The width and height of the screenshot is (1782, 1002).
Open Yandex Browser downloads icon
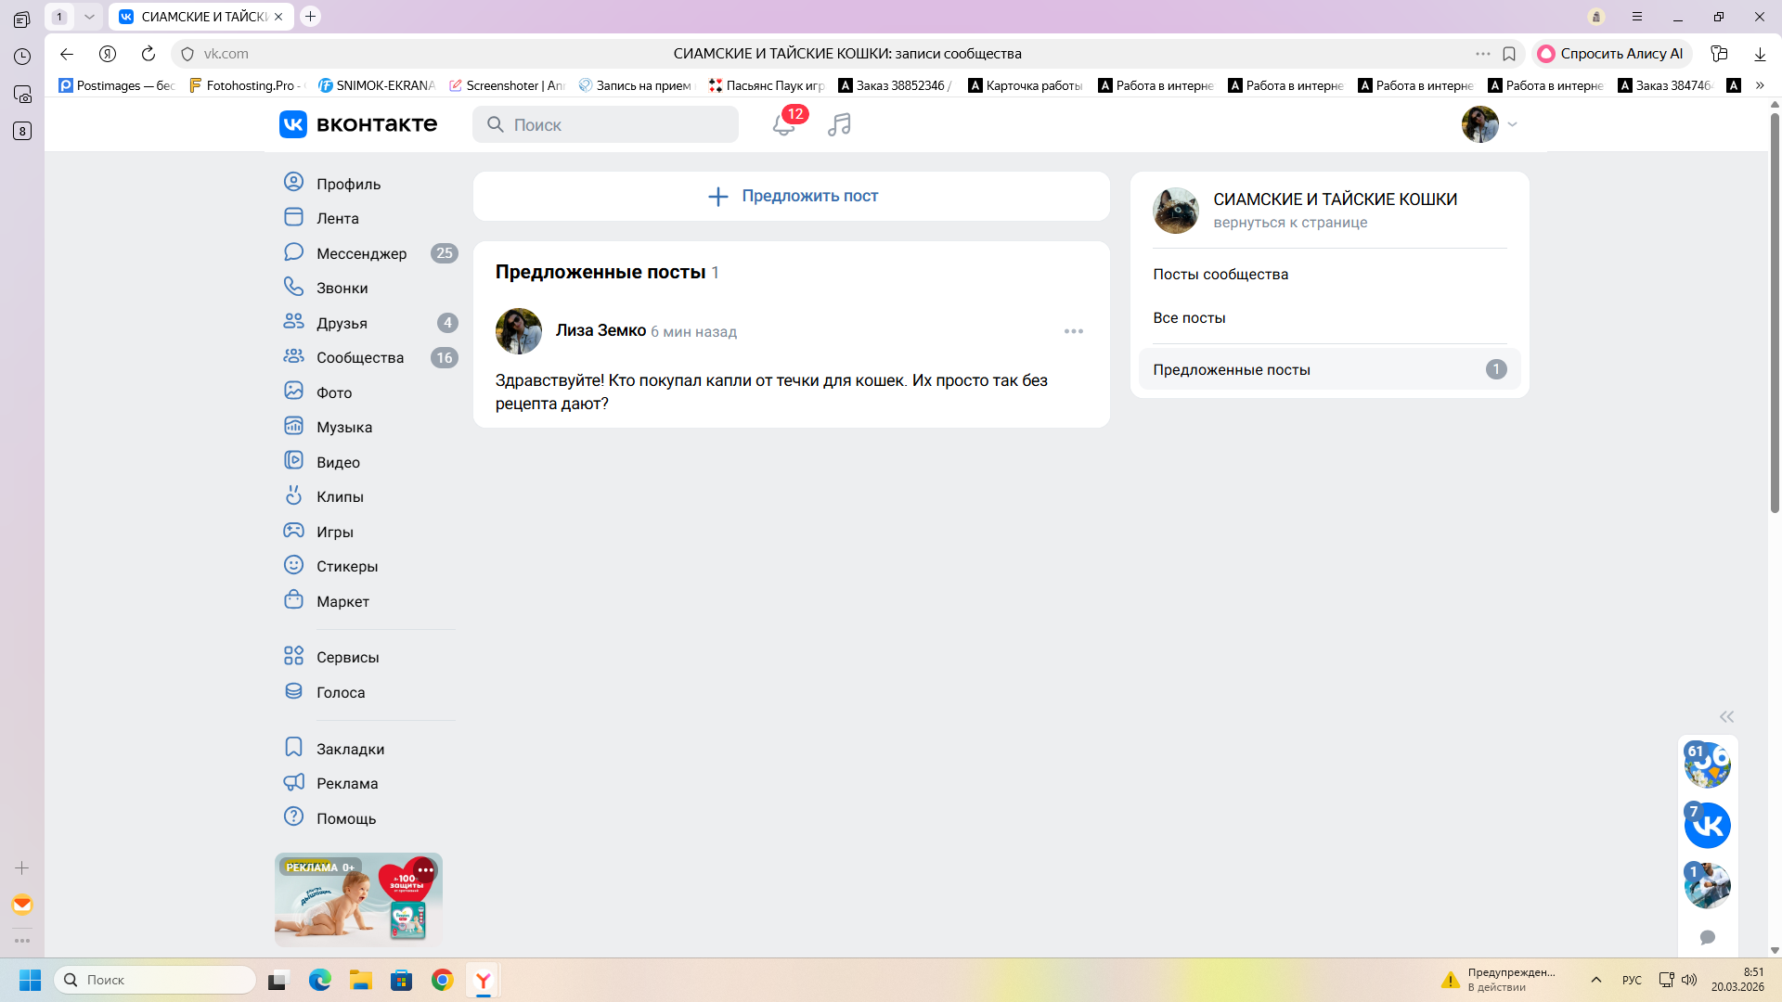(1760, 54)
